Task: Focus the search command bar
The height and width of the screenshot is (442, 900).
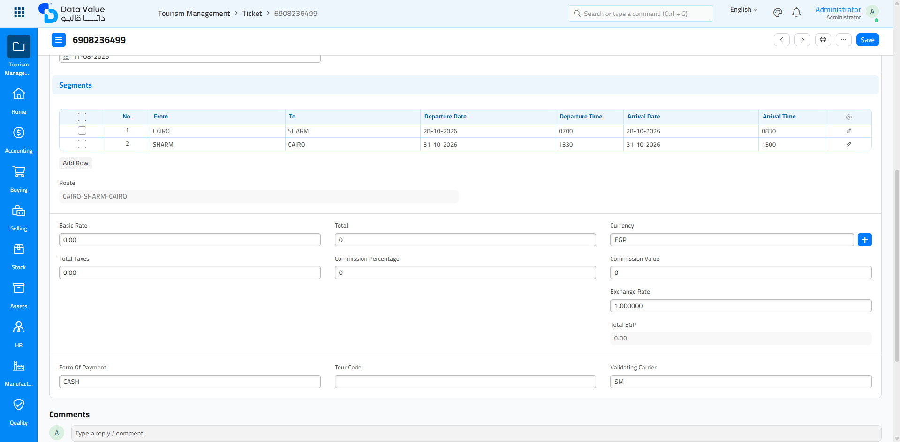Action: 641,14
